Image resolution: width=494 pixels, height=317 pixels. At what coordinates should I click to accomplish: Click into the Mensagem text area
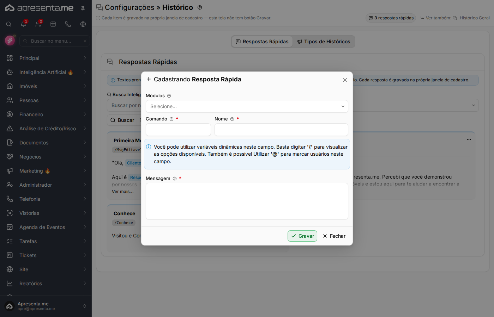pyautogui.click(x=247, y=201)
